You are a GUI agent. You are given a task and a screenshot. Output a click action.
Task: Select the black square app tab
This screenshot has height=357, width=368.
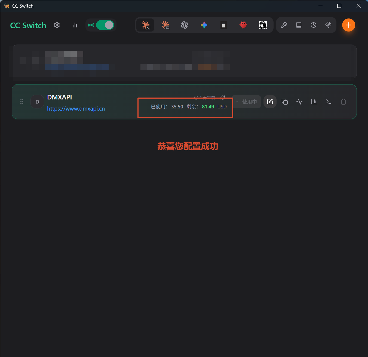point(224,25)
